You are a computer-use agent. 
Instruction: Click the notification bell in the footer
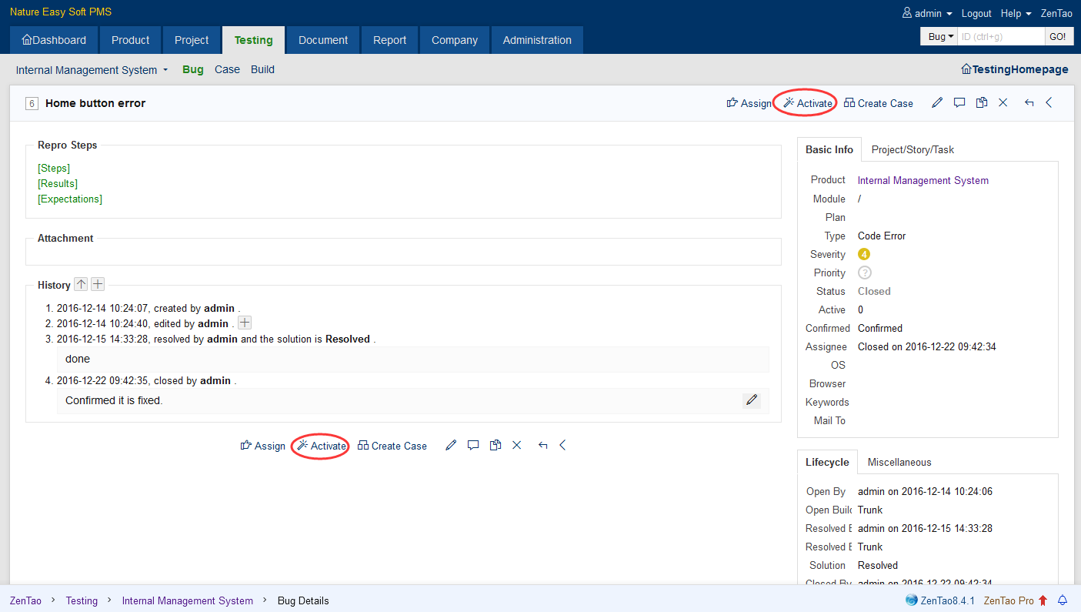click(x=1063, y=600)
